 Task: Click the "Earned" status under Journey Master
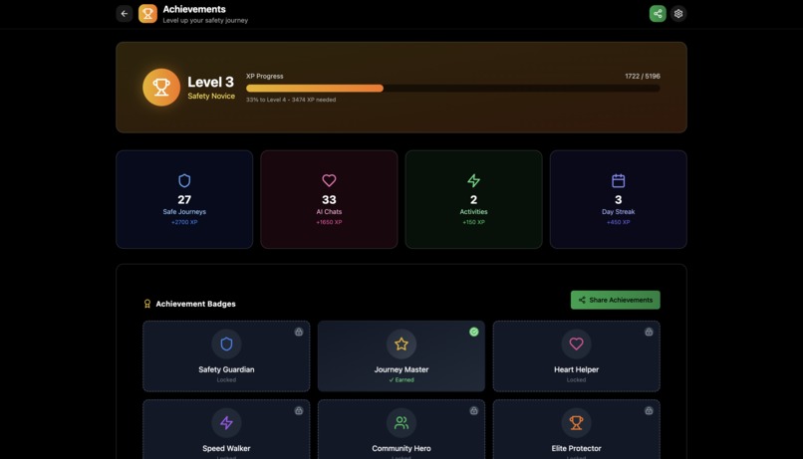[401, 379]
